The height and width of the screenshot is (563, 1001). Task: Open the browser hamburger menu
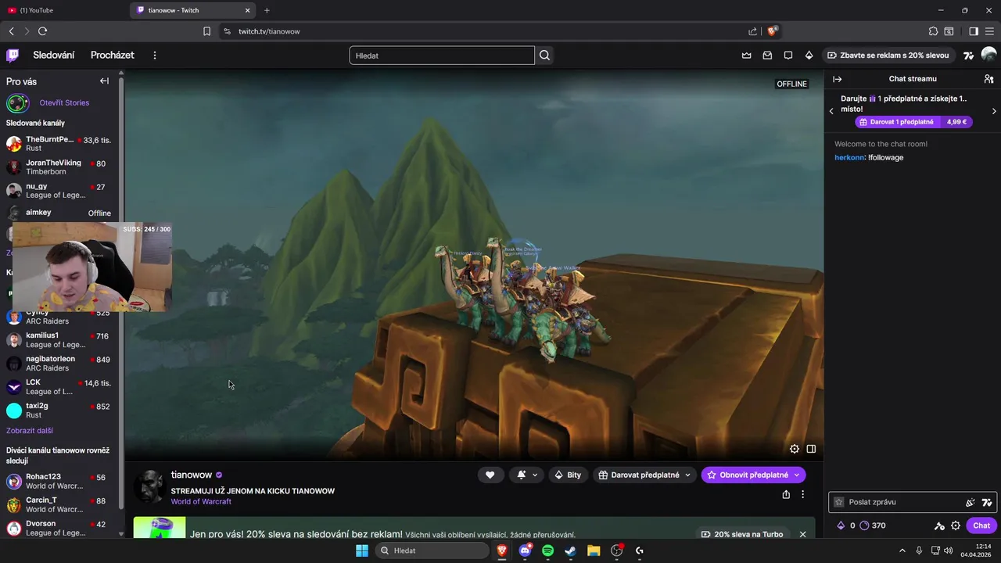990,31
